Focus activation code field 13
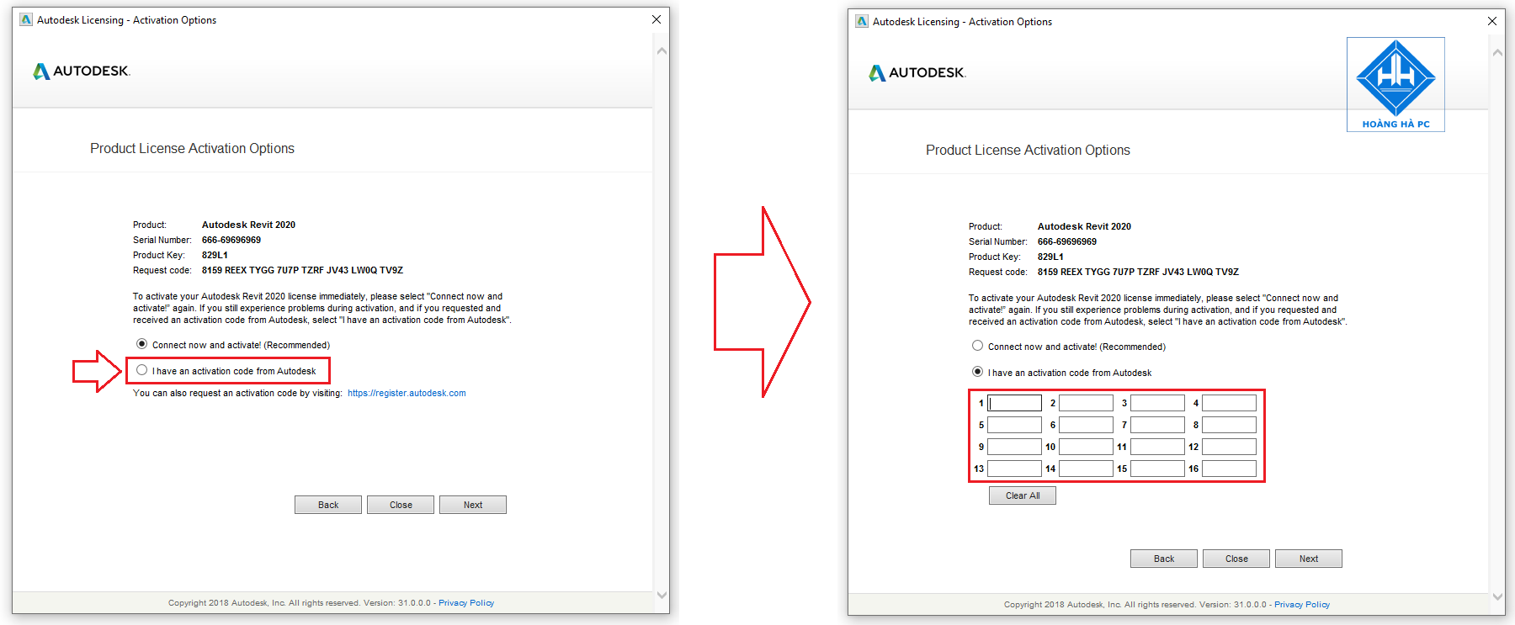The width and height of the screenshot is (1515, 625). [x=1014, y=469]
